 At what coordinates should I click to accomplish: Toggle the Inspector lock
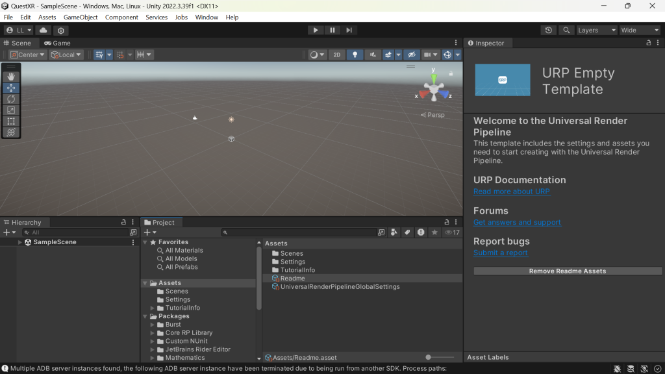pos(649,43)
